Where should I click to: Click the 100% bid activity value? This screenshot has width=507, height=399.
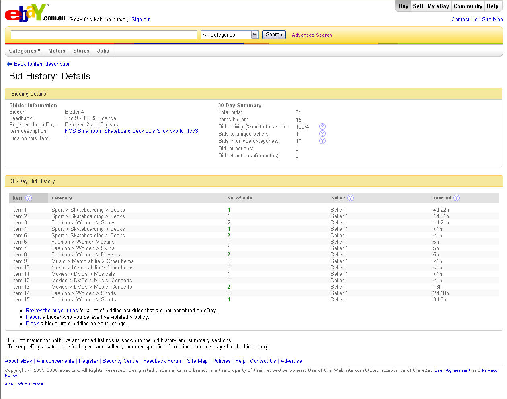coord(302,127)
